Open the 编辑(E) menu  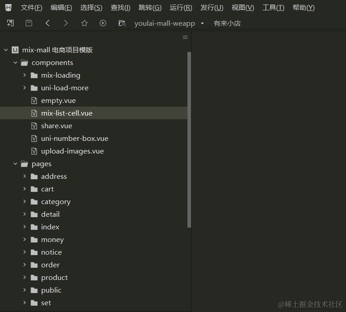(61, 8)
